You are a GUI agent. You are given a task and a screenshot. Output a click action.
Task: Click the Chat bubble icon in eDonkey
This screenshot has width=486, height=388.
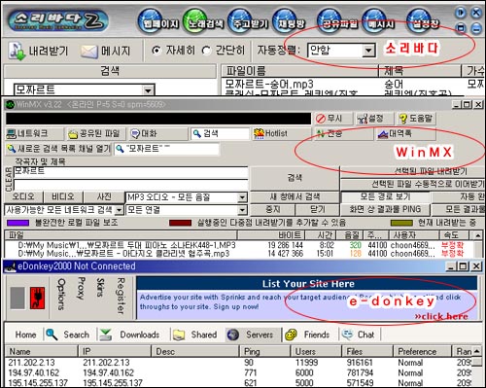point(348,335)
